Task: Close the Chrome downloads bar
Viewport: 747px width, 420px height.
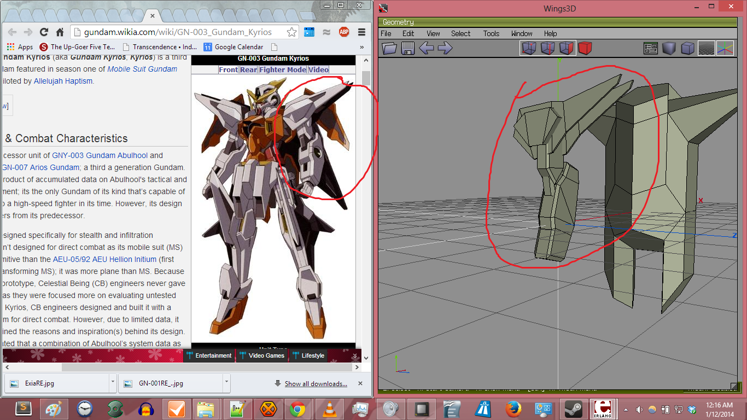Action: point(360,383)
